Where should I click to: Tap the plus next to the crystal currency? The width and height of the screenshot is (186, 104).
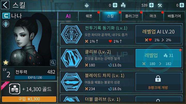pyautogui.click(x=115, y=5)
